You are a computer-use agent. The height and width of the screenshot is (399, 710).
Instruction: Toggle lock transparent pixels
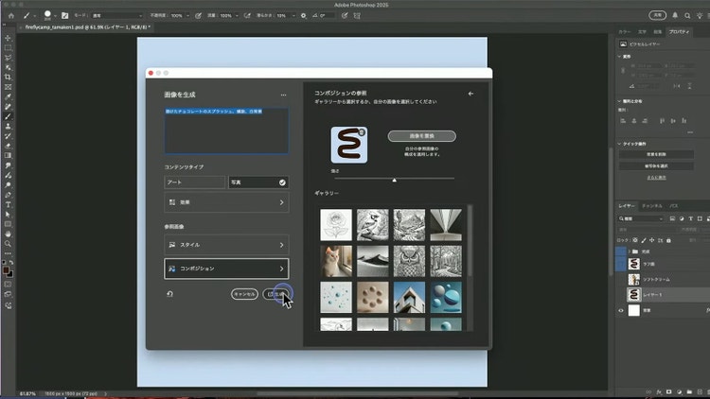[x=635, y=240]
